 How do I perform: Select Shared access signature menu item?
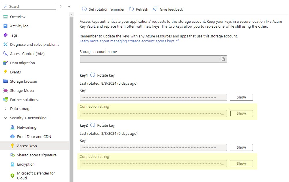tap(37, 155)
